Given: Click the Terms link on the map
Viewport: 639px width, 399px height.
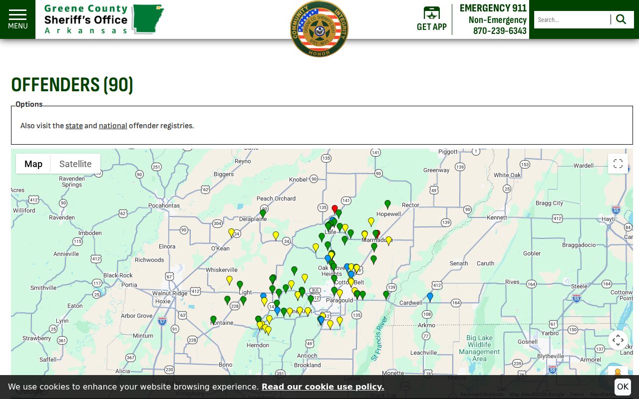Looking at the screenshot, I should (x=577, y=395).
